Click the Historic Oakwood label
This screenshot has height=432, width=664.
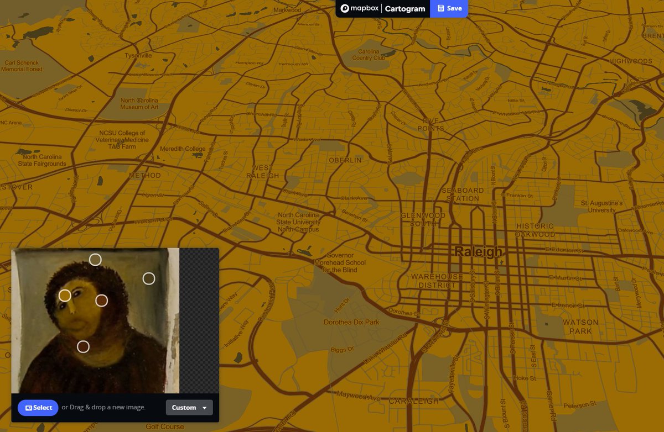[x=535, y=230]
